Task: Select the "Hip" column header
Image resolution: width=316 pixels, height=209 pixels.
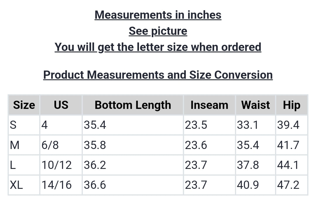Action: coord(291,105)
